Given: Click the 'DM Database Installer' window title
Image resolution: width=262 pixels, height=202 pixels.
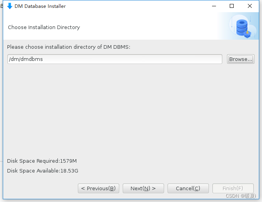Looking at the screenshot, I should point(40,6).
